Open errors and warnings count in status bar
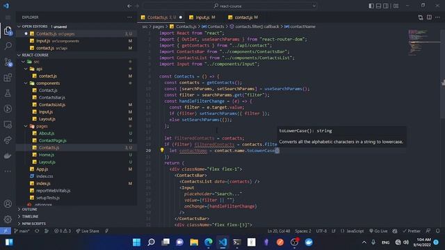445x250 pixels. coord(63,231)
